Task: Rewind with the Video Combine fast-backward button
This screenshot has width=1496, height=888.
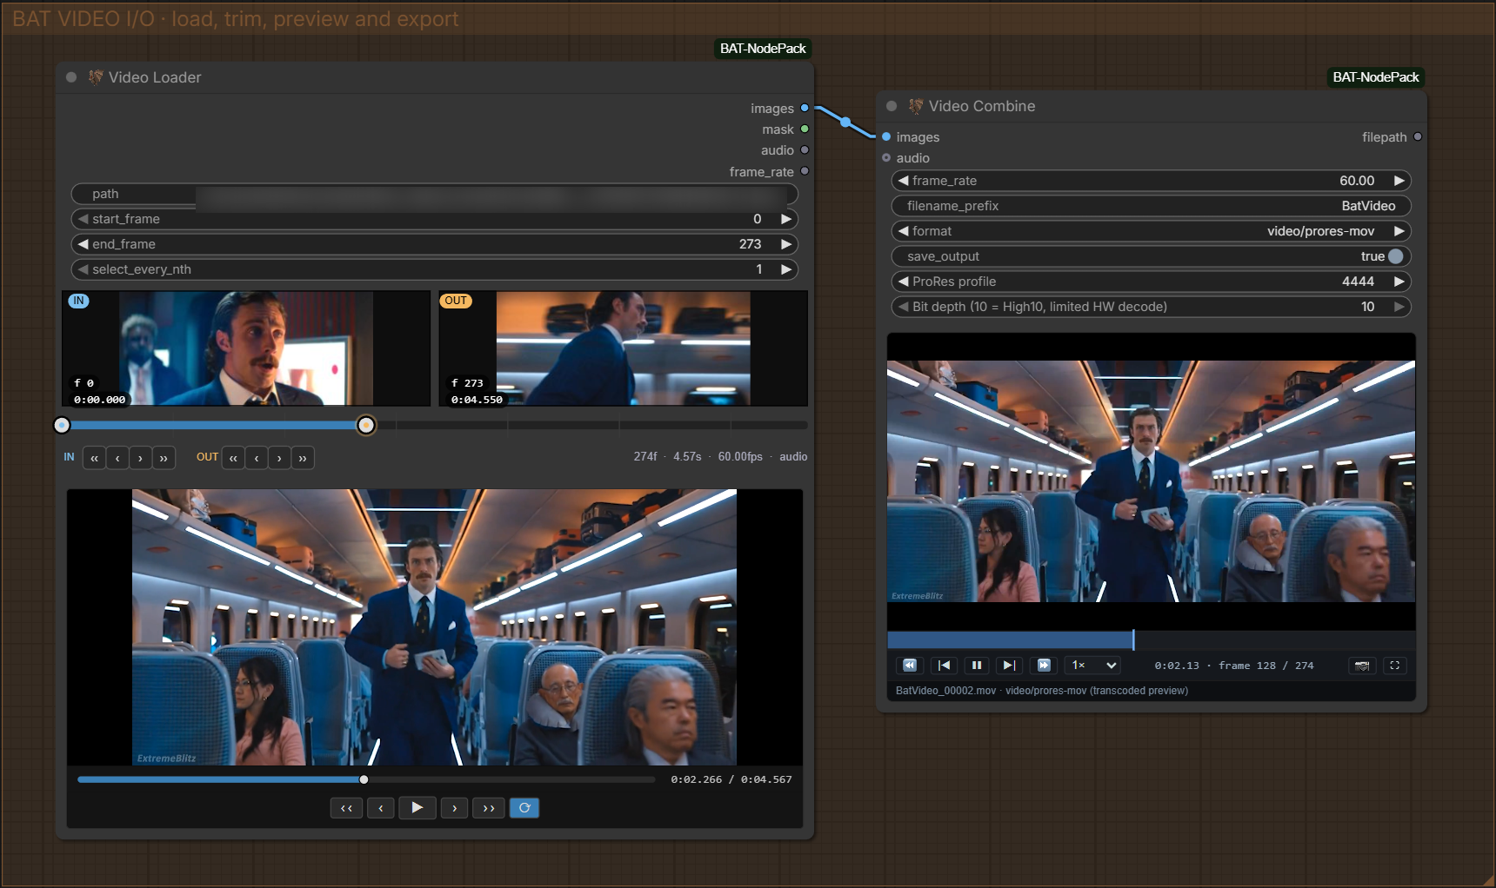Action: pyautogui.click(x=910, y=666)
